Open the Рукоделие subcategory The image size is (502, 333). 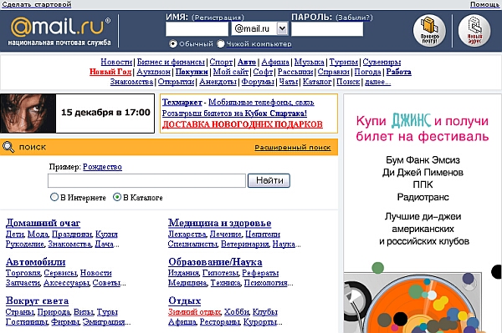pyautogui.click(x=25, y=245)
